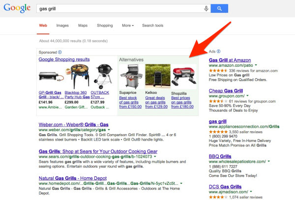
Task: Open DCS Gas Grills ad link
Action: point(225,187)
